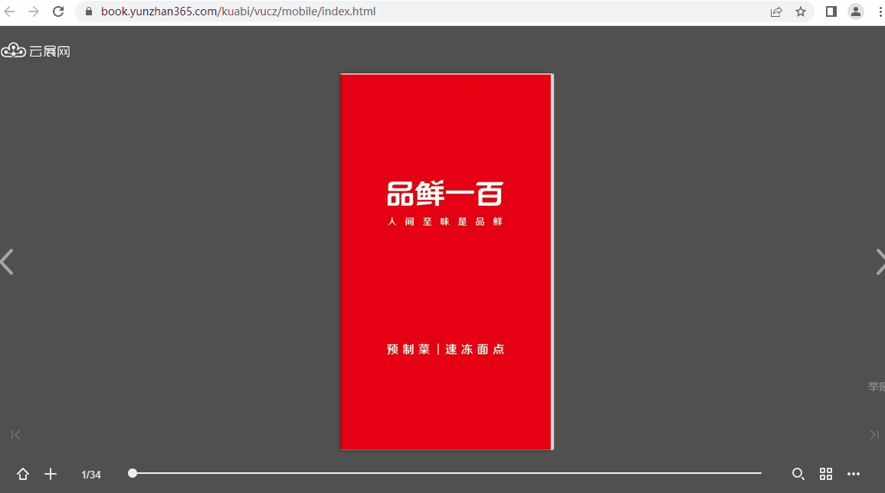Show page thumbnails grid icon
885x493 pixels.
(826, 474)
